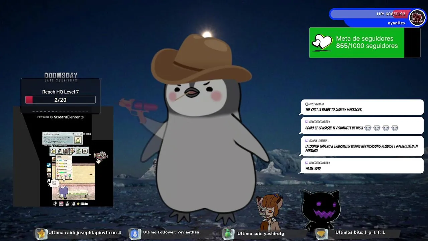The image size is (428, 241).
Task: Click the nyanllex profile avatar
Action: pos(417,17)
